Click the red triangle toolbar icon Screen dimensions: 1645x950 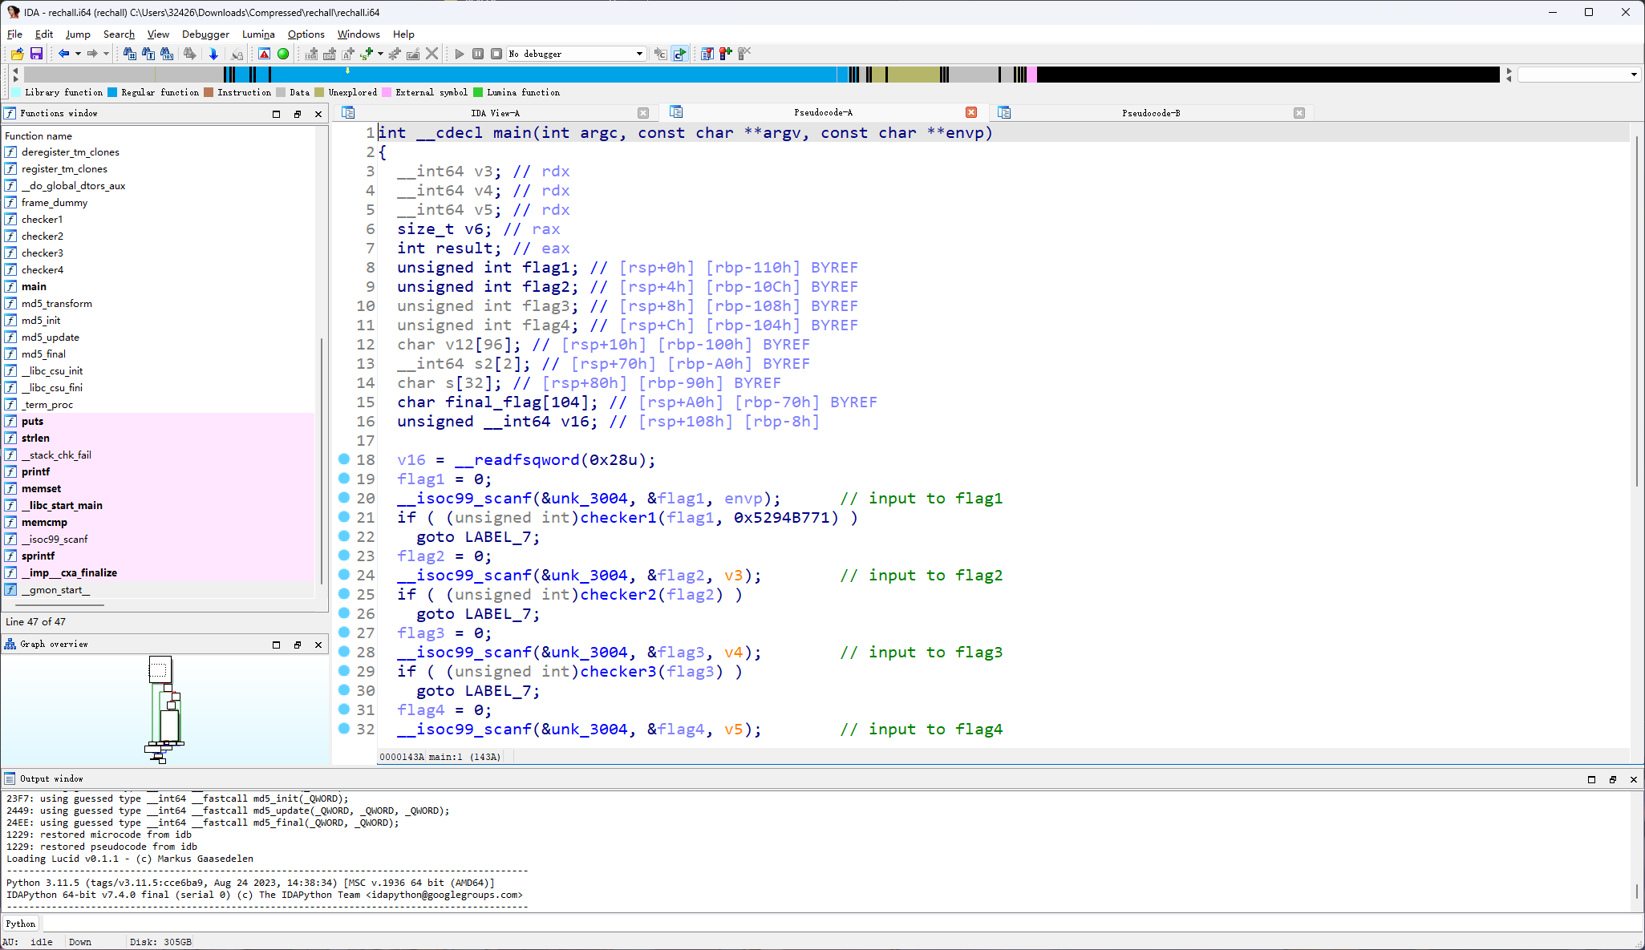click(264, 54)
